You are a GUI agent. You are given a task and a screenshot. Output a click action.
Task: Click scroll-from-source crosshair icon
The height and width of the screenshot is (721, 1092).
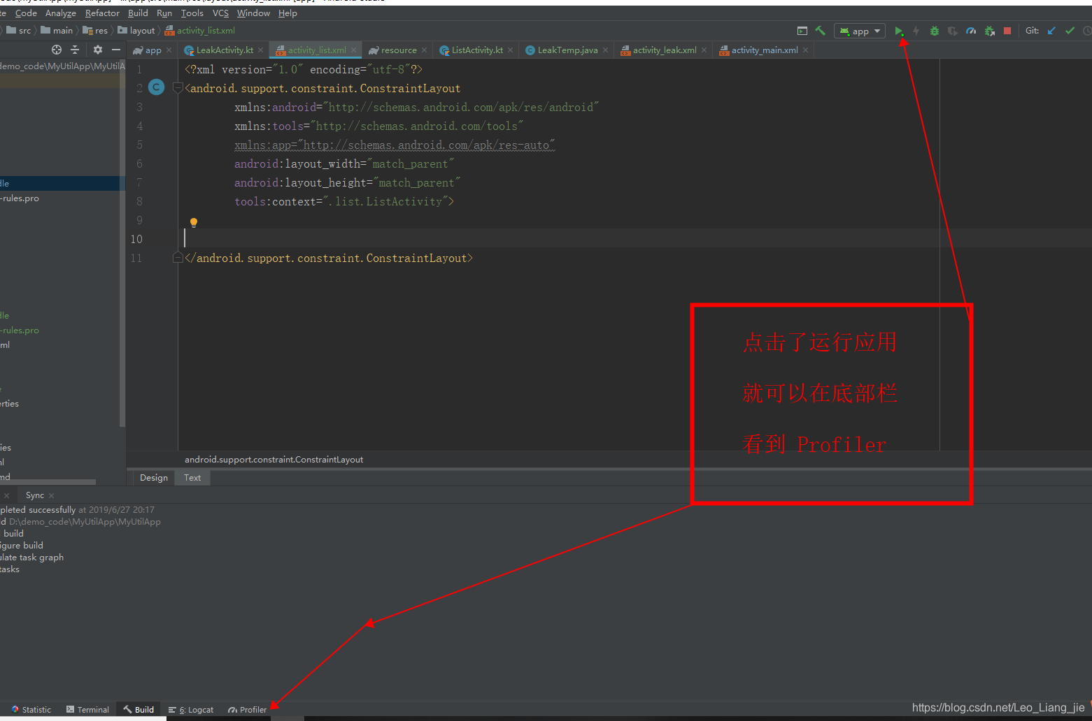click(57, 50)
